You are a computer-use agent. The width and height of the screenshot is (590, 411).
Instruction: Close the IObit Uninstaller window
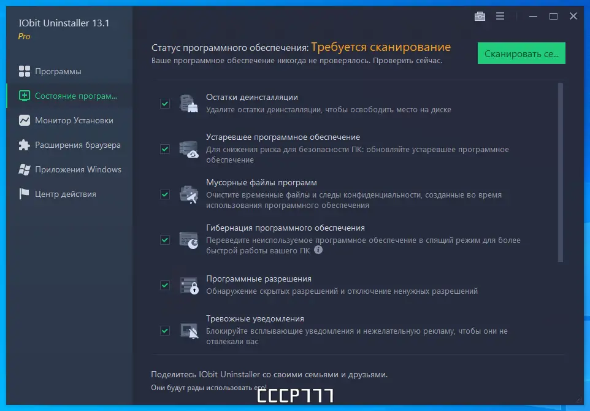tap(573, 16)
